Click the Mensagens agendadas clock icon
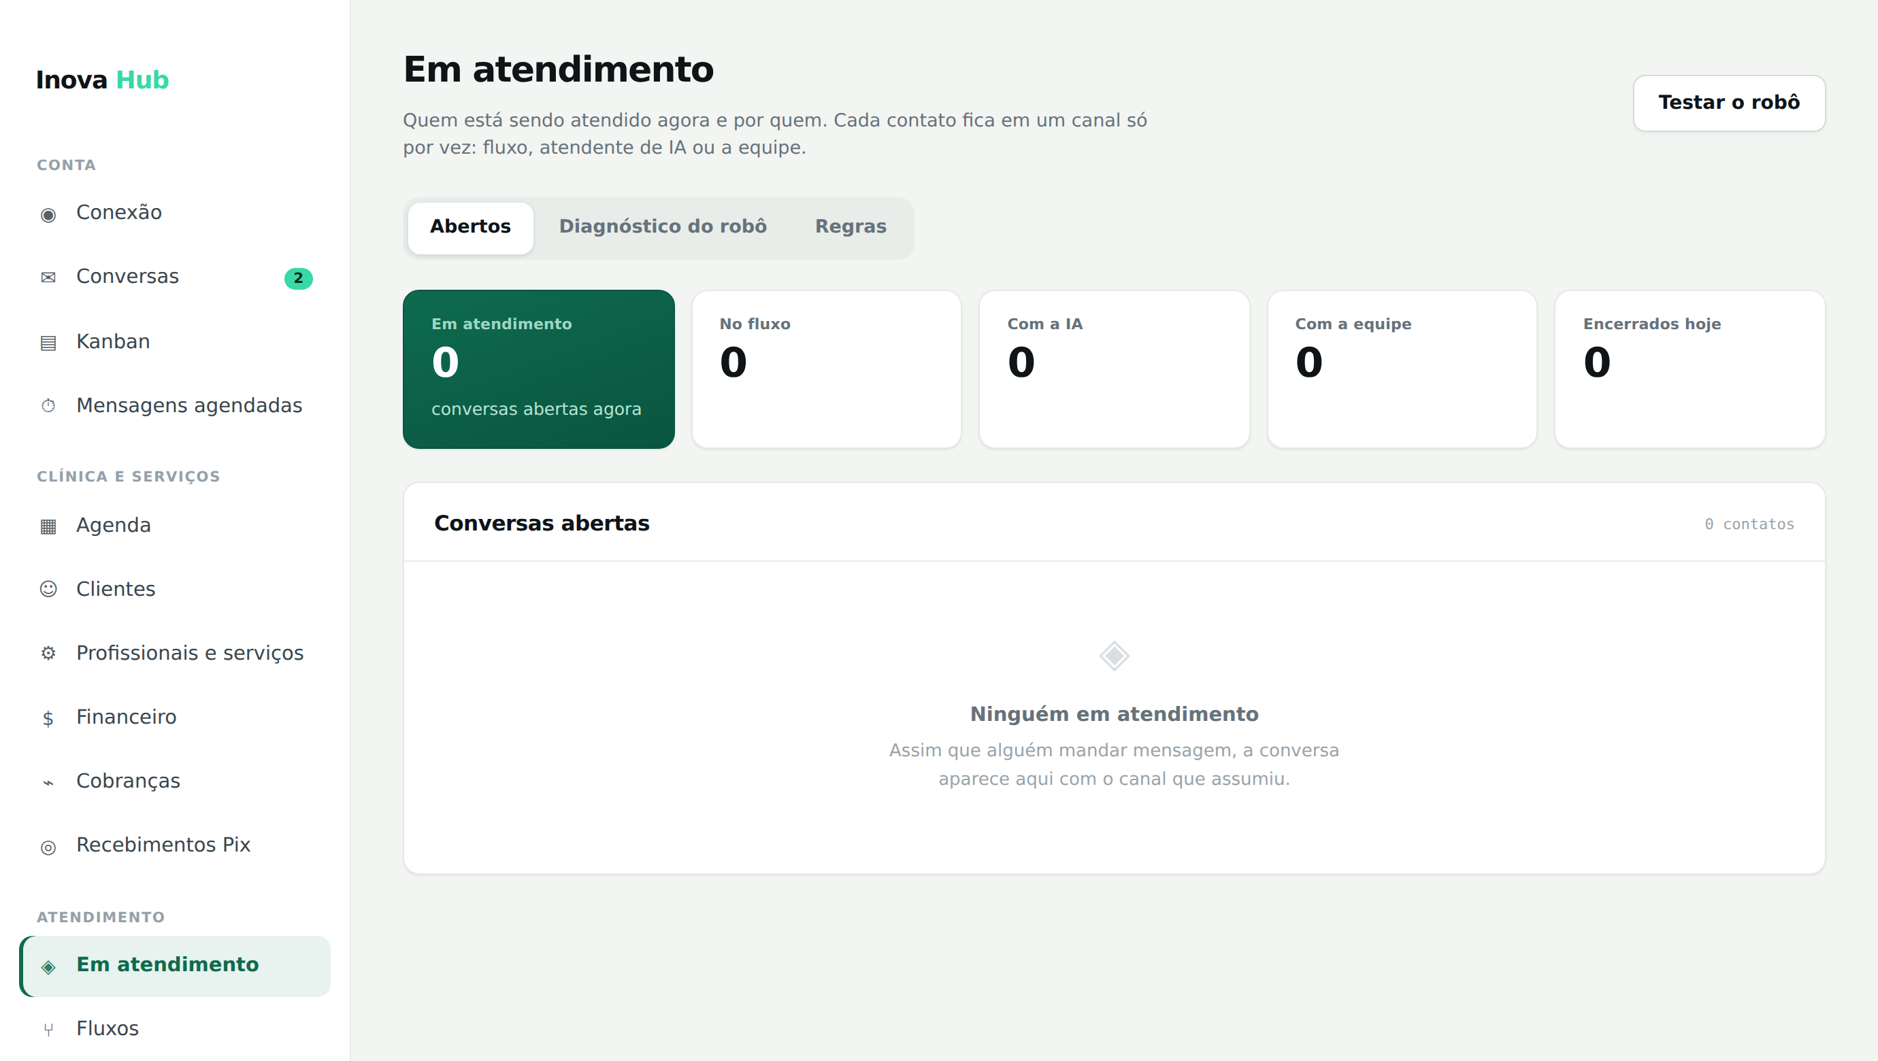 click(x=48, y=406)
